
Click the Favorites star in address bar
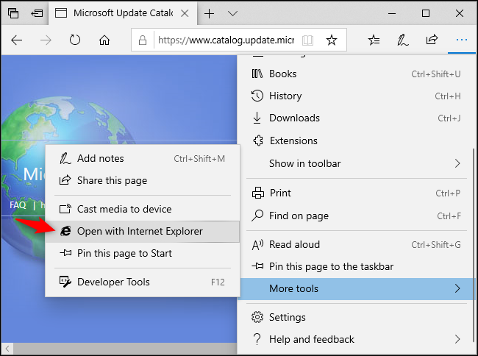click(332, 40)
